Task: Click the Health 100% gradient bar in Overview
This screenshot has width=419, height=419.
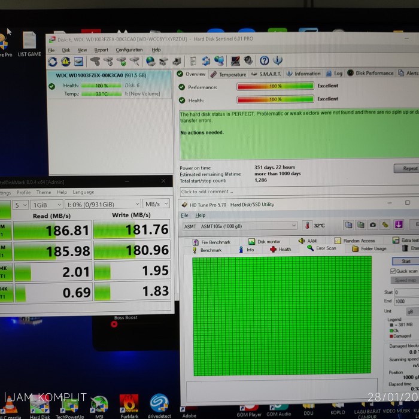Action: pyautogui.click(x=275, y=99)
